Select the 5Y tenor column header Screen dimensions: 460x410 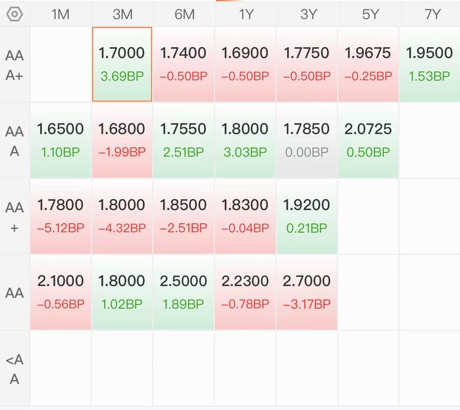371,14
